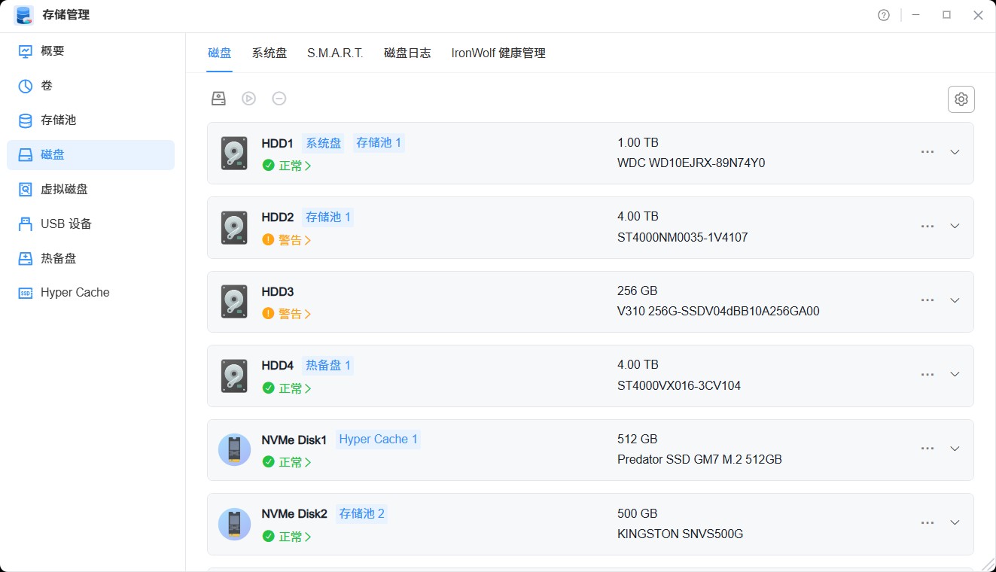Viewport: 996px width, 572px height.
Task: Open 存储池 from the sidebar
Action: [x=59, y=120]
